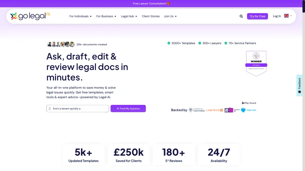The height and width of the screenshot is (171, 305).
Task: Click the Winner award badge
Action: click(256, 63)
